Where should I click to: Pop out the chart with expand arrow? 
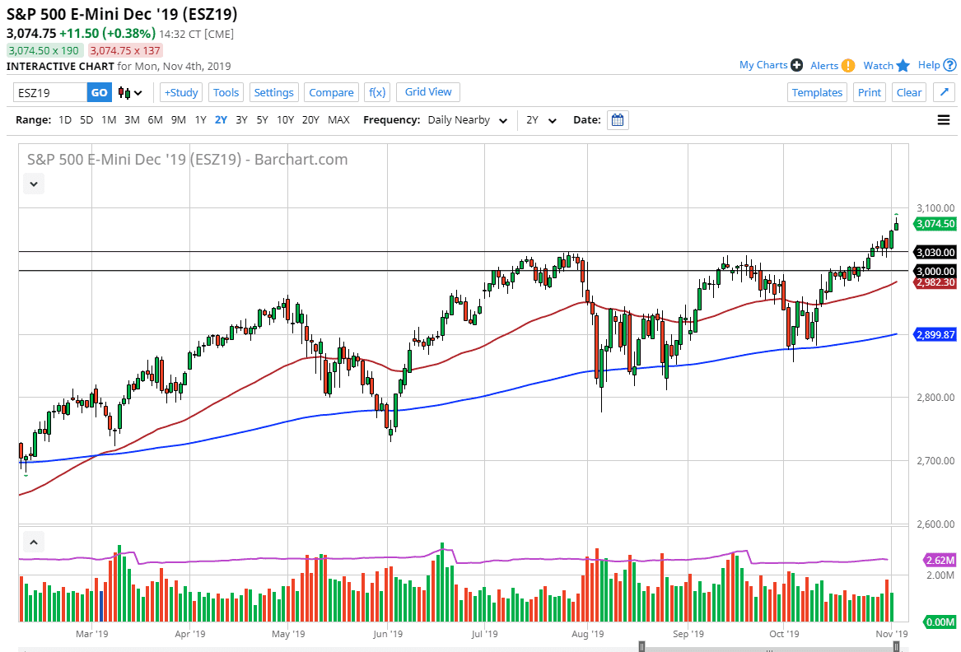coord(944,92)
